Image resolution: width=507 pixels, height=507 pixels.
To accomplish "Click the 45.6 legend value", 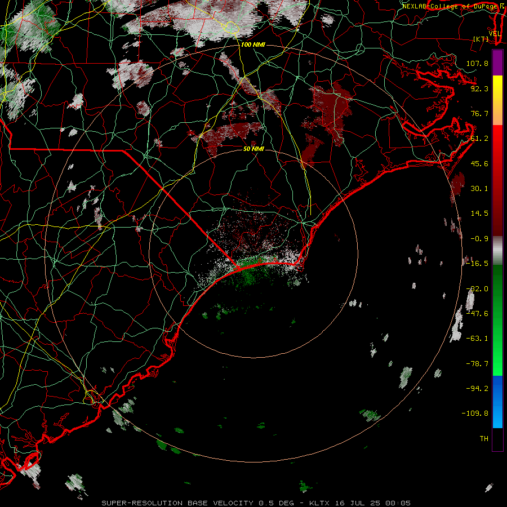I will click(x=479, y=163).
